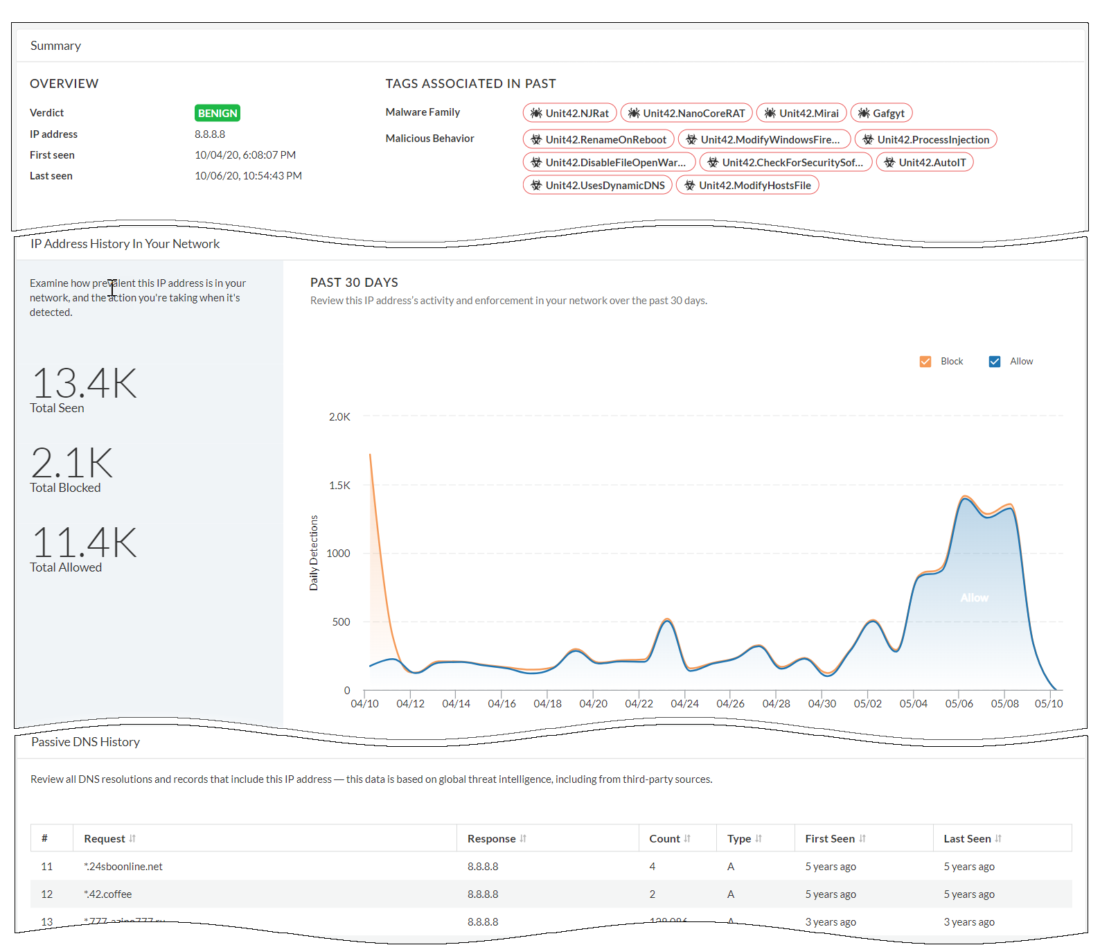Viewport: 1100px width, 945px height.
Task: Click the spider icon on Unit42.NanoCoreRAT tag
Action: coord(634,113)
